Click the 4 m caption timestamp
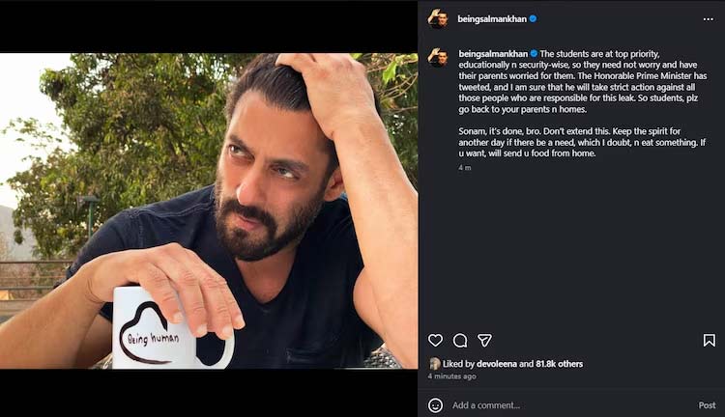Screen dimensions: 725x417 point(465,168)
